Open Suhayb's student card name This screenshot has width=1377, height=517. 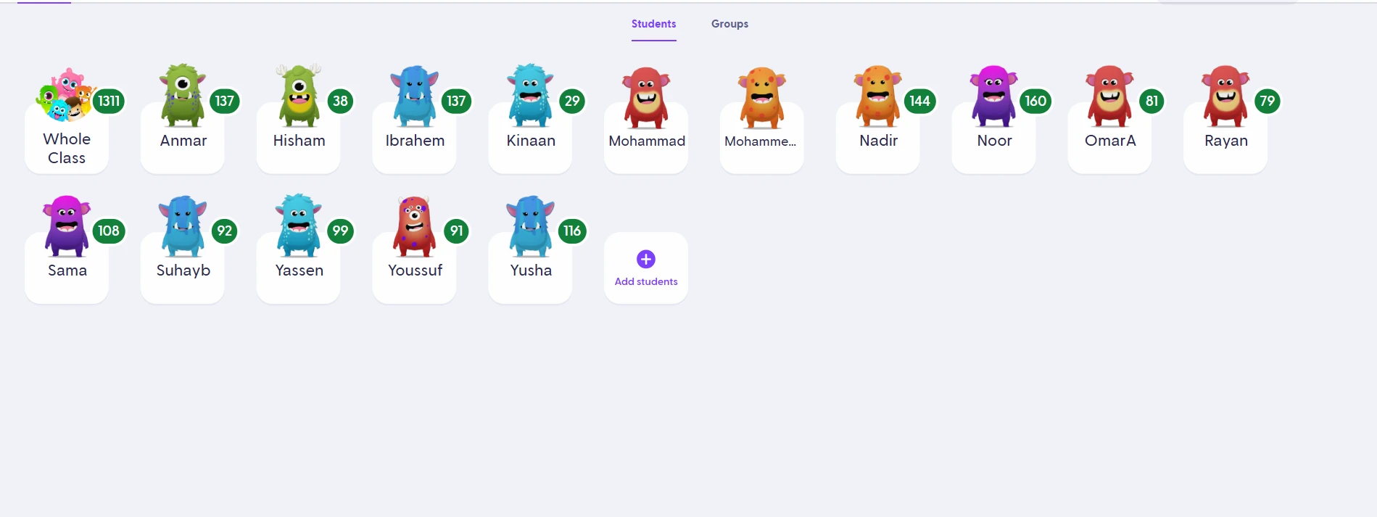[x=183, y=270]
